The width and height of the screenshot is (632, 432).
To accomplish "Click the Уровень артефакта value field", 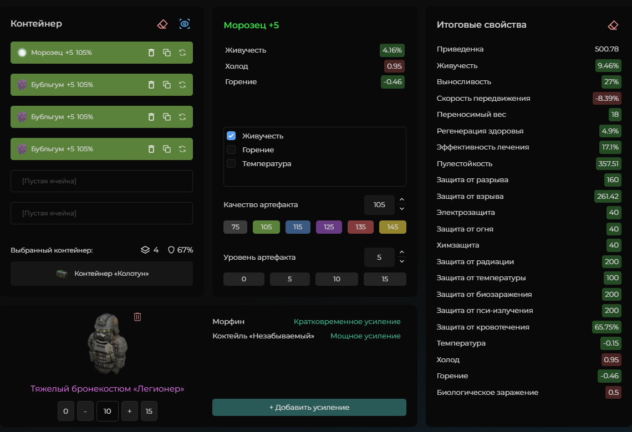I will tap(379, 258).
